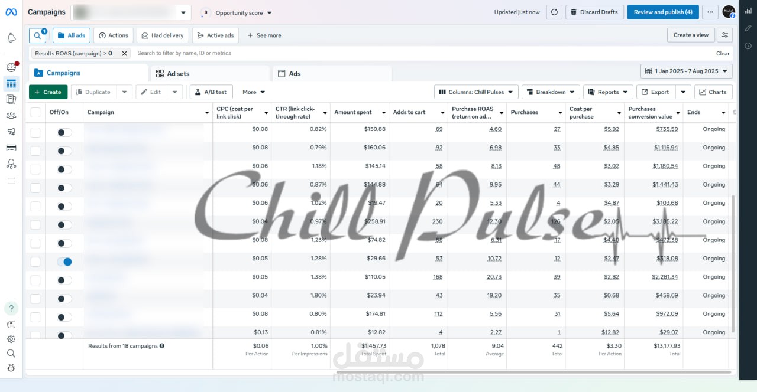This screenshot has height=392, width=757.
Task: Click the A/B test button
Action: coord(211,92)
